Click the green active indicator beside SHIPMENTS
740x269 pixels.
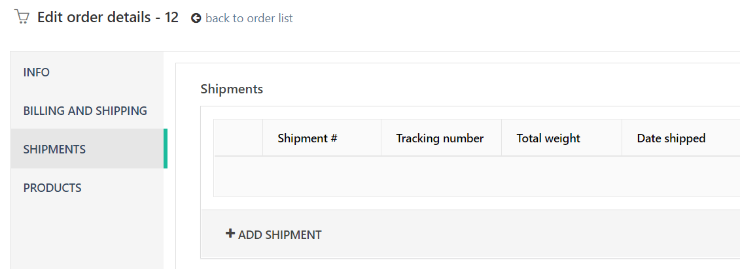pyautogui.click(x=166, y=148)
